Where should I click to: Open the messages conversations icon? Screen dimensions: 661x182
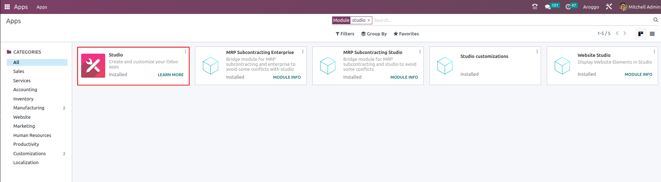[x=548, y=7]
